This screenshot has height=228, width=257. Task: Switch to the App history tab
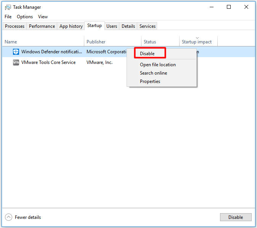(x=71, y=26)
